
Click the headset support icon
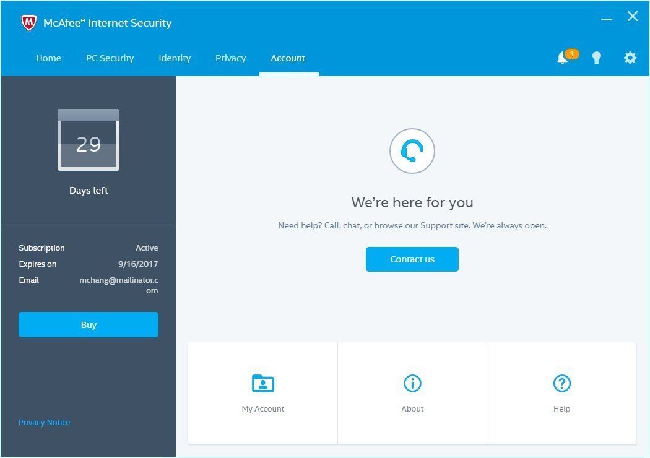412,151
